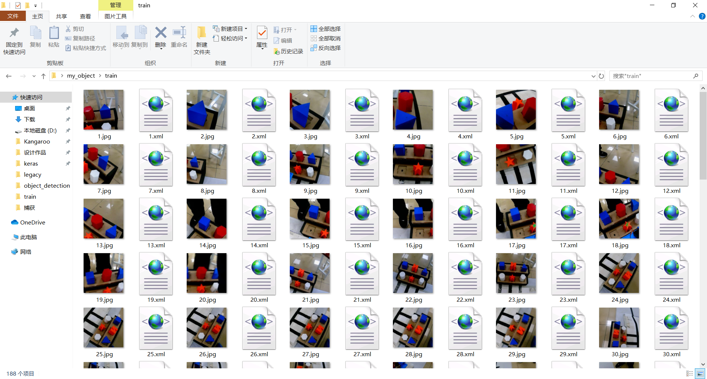
Task: Open the 文件 file menu
Action: [x=13, y=16]
